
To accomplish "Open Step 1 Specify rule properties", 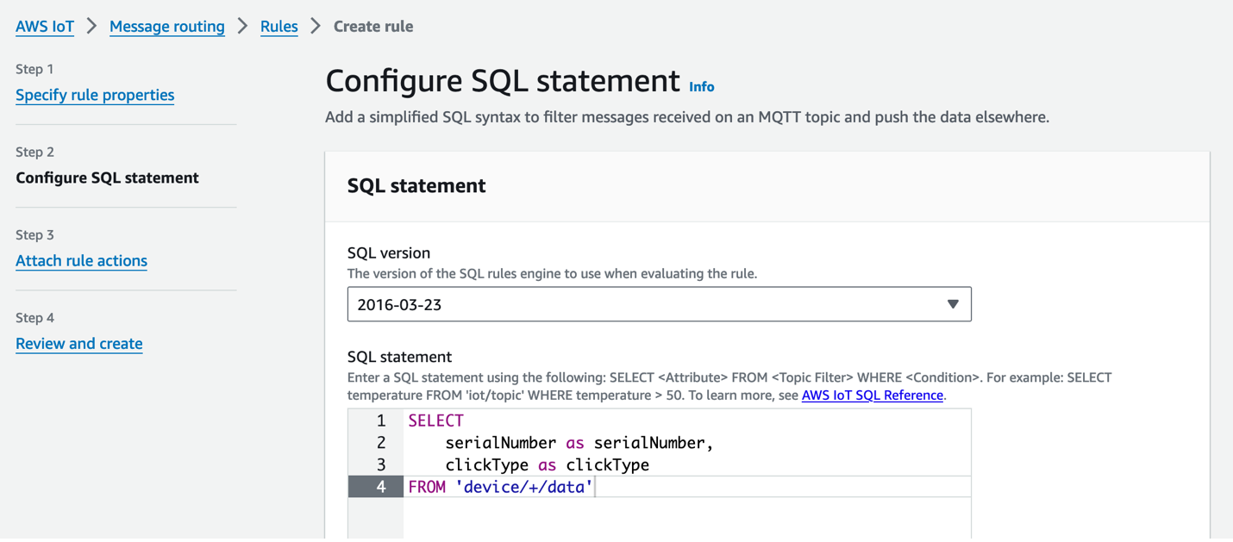I will (94, 95).
